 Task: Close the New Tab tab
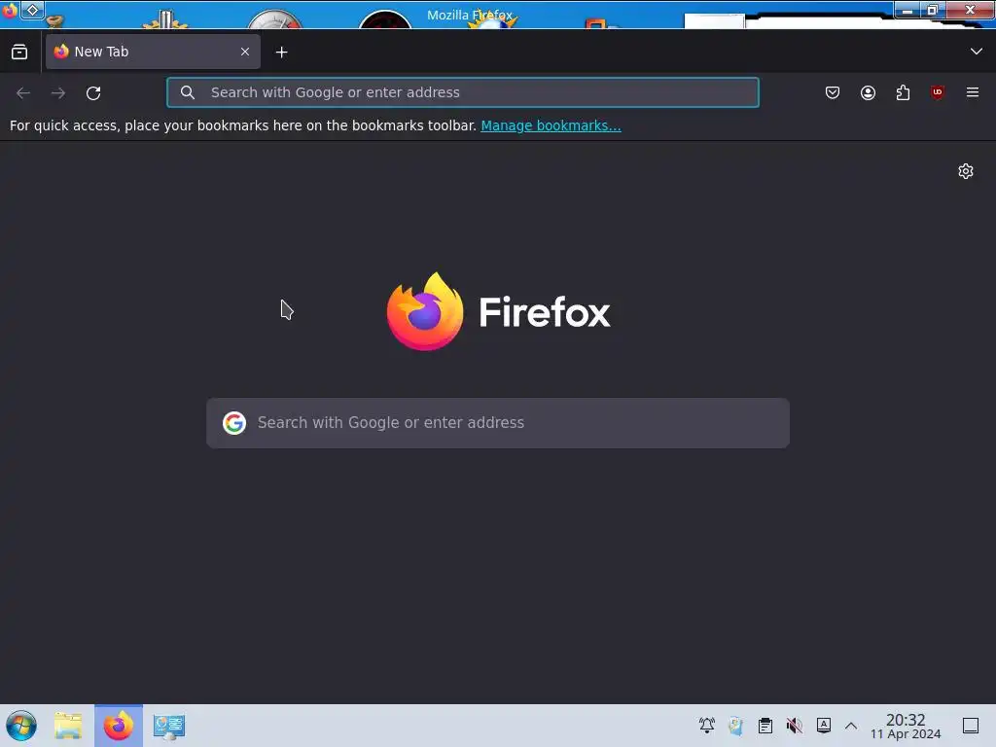[x=245, y=52]
